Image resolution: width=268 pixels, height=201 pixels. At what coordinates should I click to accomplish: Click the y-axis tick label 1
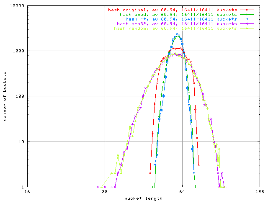(23, 187)
